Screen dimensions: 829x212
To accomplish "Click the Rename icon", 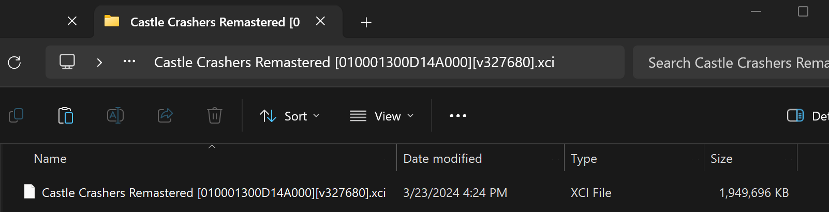I will pos(115,115).
